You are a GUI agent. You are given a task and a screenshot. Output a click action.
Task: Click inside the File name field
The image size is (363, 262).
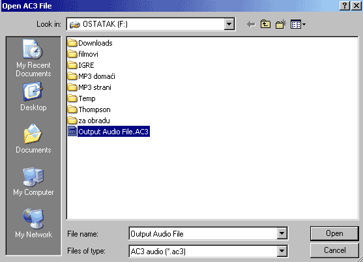tap(203, 233)
